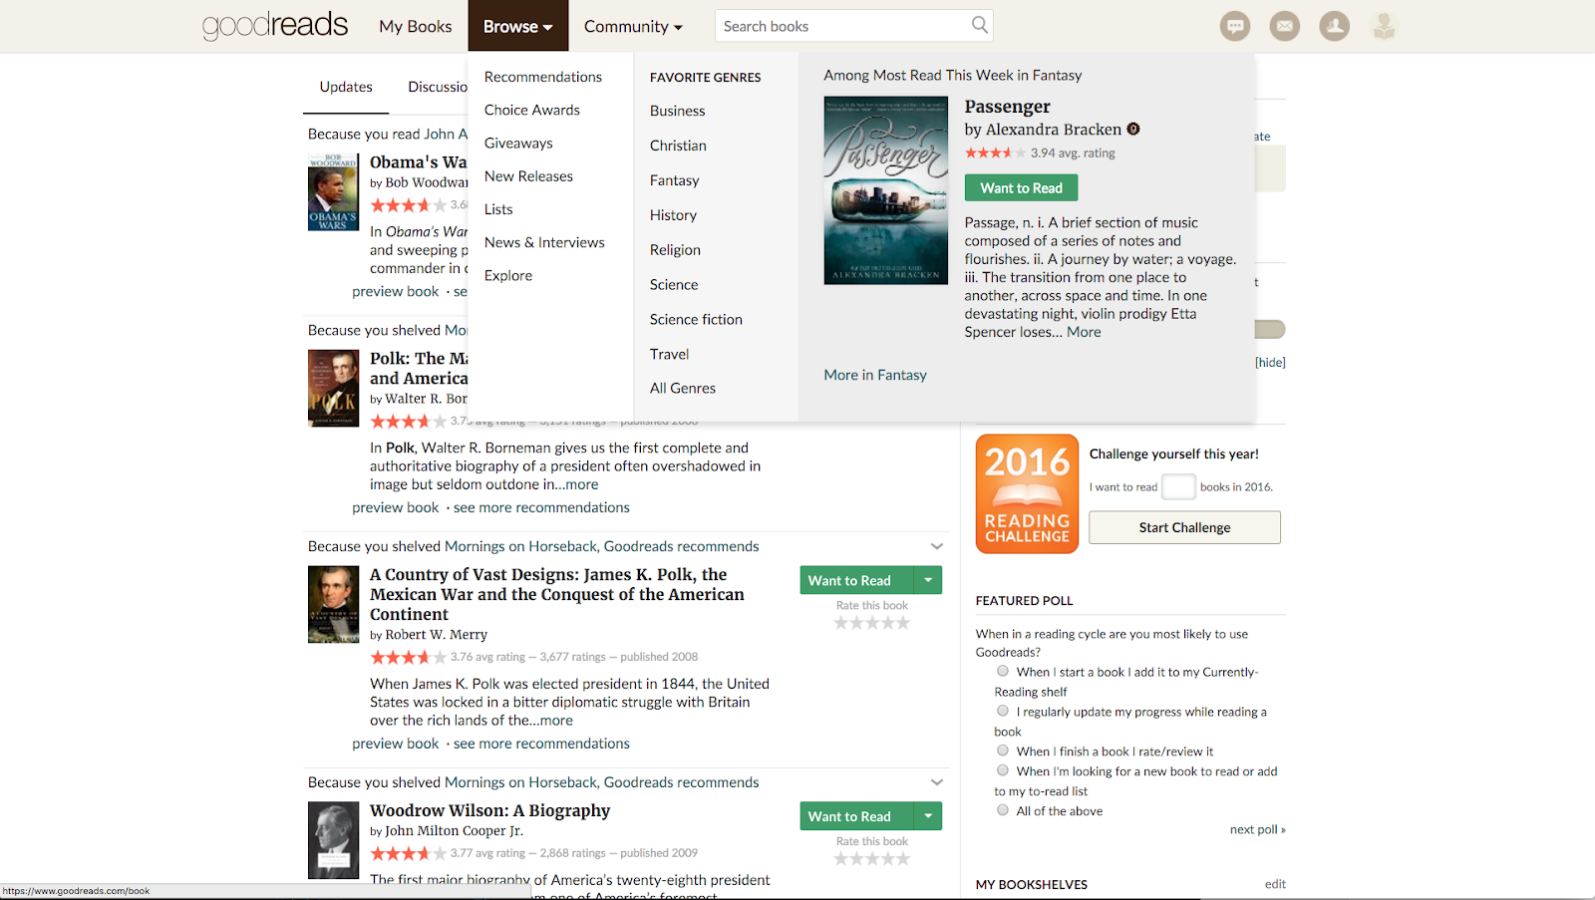Mark Woodrow Wilson: A Biography as Want to Read
This screenshot has width=1595, height=900.
857,816
